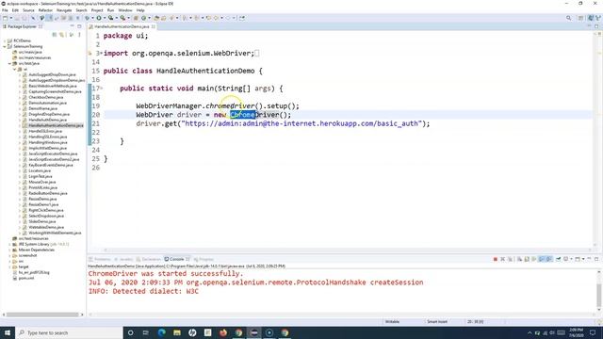Switch to the Declaration tab

pyautogui.click(x=149, y=260)
